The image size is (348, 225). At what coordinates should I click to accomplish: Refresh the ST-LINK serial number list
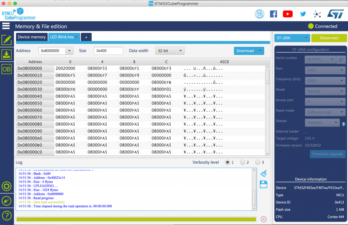click(341, 60)
